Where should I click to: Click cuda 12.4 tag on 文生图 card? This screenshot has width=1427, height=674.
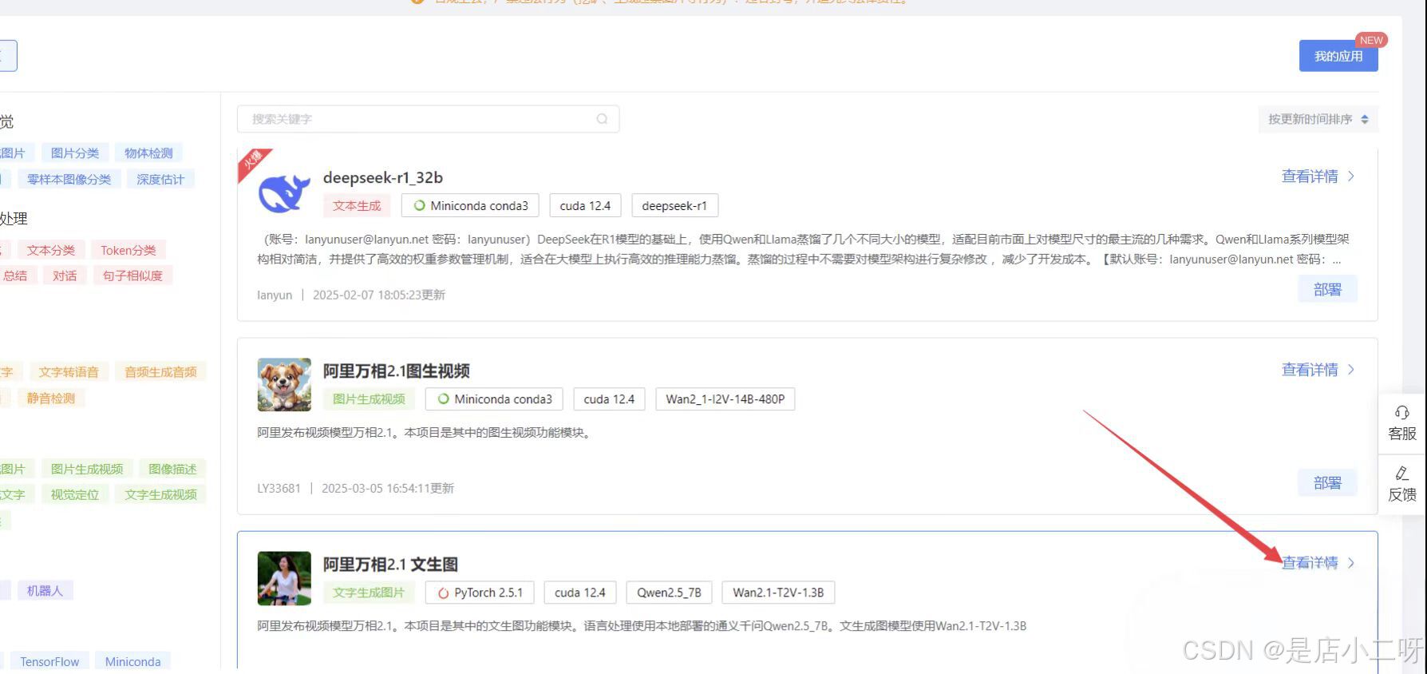pyautogui.click(x=580, y=593)
